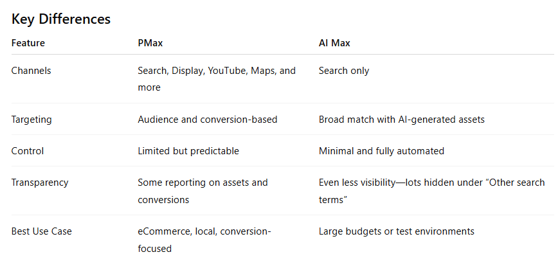Screen dimensions: 560x268
Task: Click the Targeting row label
Action: (31, 119)
